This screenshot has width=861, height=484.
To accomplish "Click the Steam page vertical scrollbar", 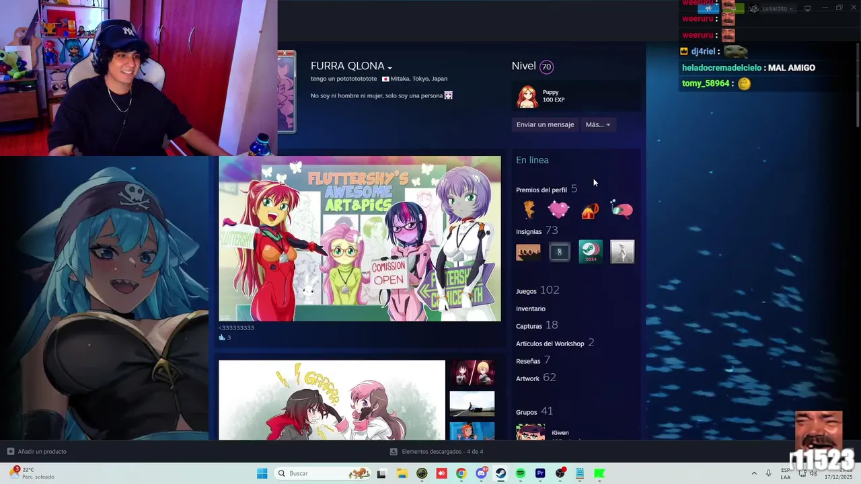I will (857, 85).
